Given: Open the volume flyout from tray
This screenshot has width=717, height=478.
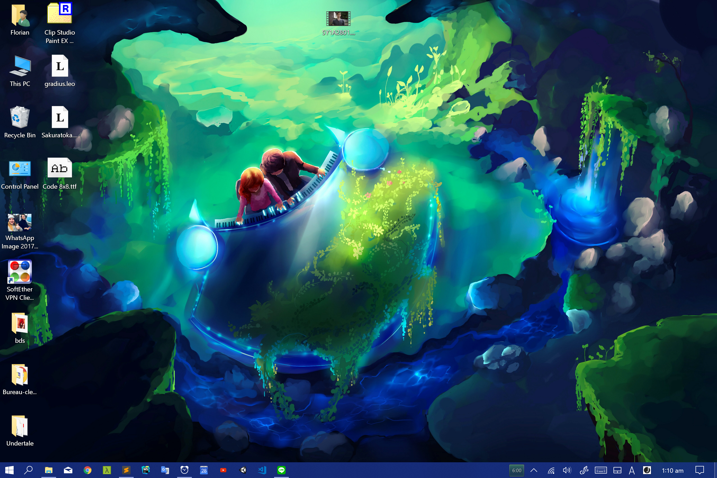Looking at the screenshot, I should 567,470.
